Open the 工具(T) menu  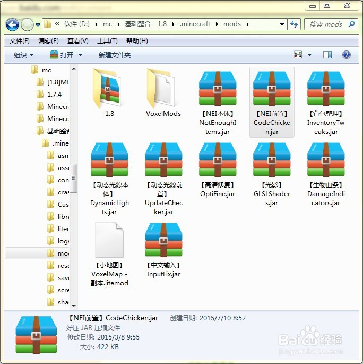[x=107, y=41]
